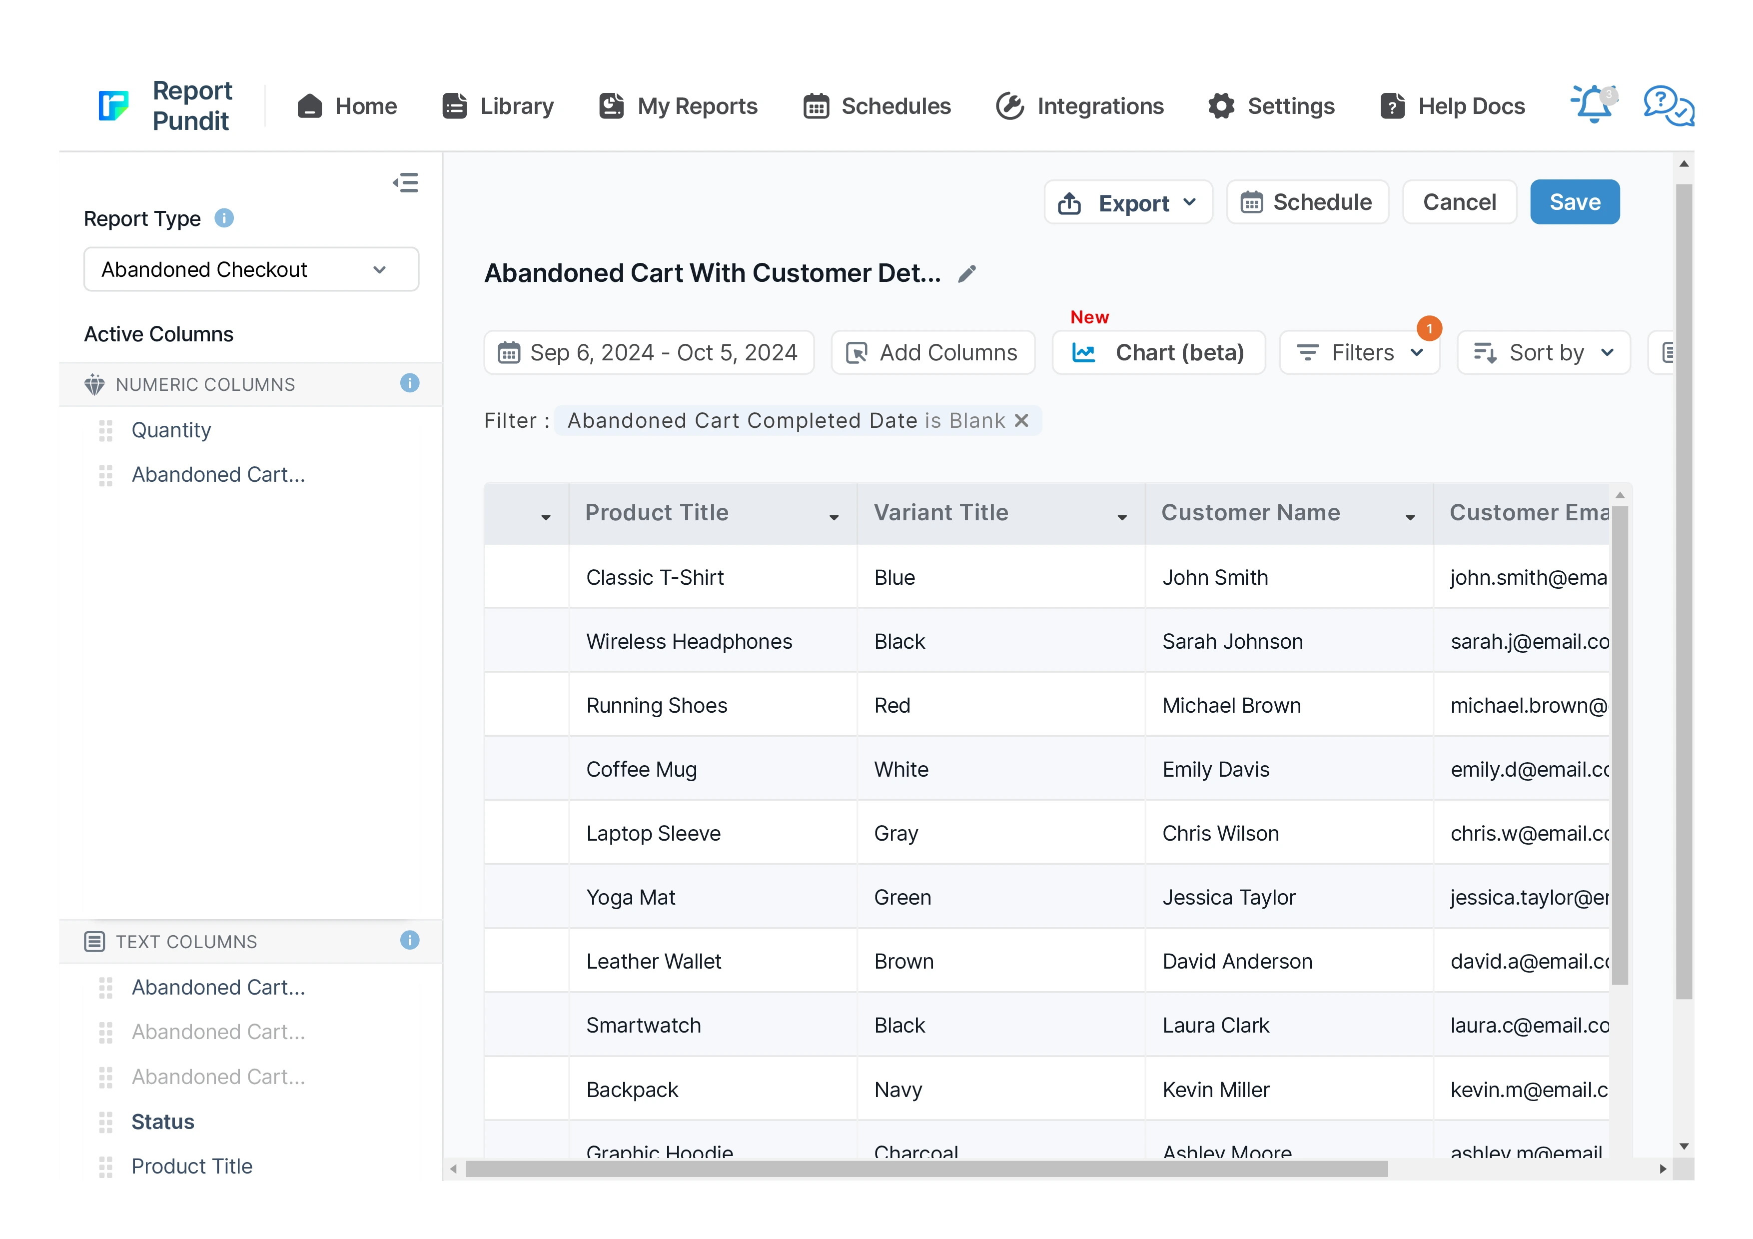Click the Text Columns info icon
The image size is (1753, 1239).
(x=409, y=941)
